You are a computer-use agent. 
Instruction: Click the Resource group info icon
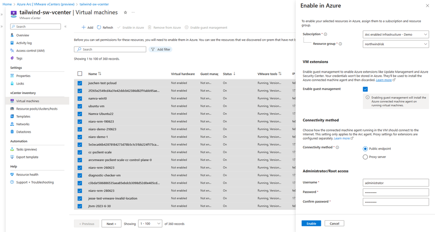(341, 44)
